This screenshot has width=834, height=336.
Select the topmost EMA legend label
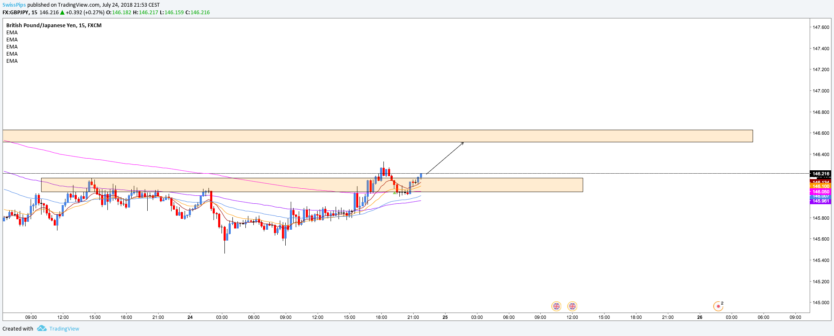tap(12, 33)
